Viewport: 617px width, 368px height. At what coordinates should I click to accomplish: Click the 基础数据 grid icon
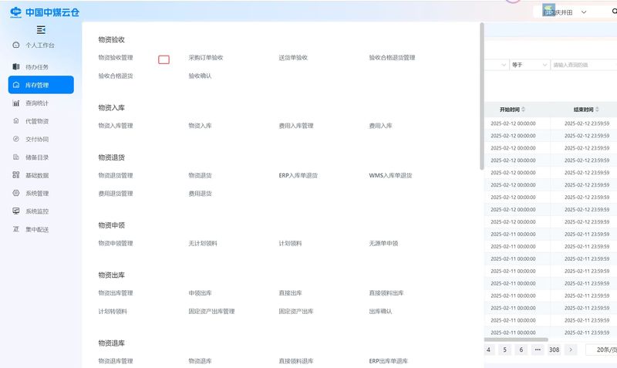tap(15, 175)
